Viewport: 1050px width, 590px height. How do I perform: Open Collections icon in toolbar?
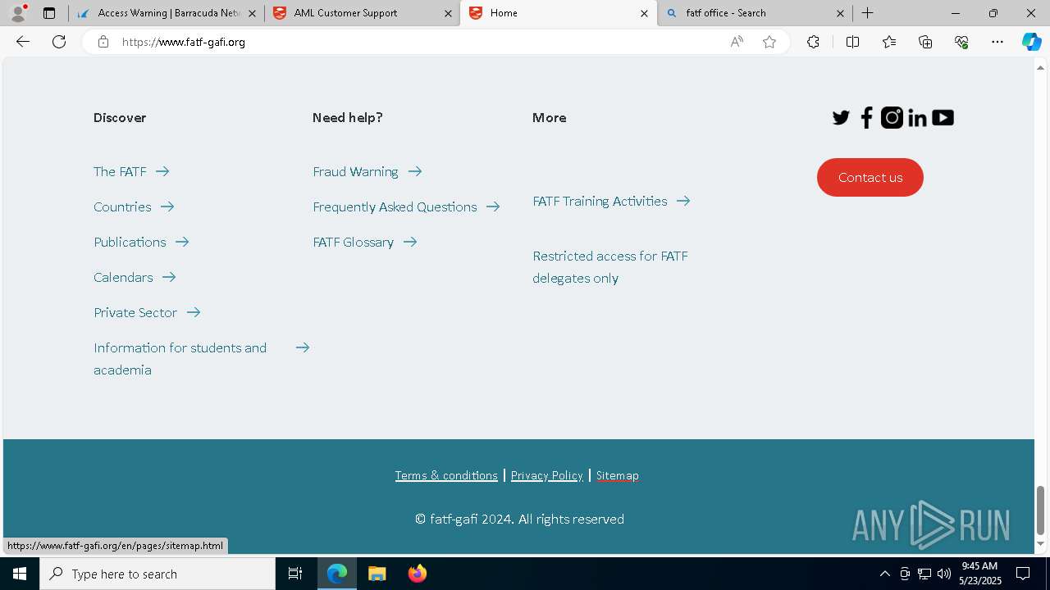point(925,42)
